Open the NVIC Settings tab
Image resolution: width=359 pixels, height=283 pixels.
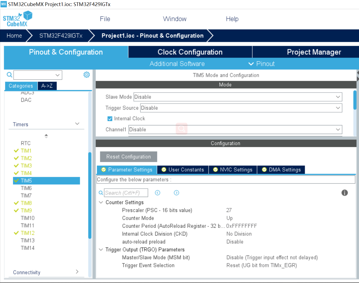tap(233, 170)
